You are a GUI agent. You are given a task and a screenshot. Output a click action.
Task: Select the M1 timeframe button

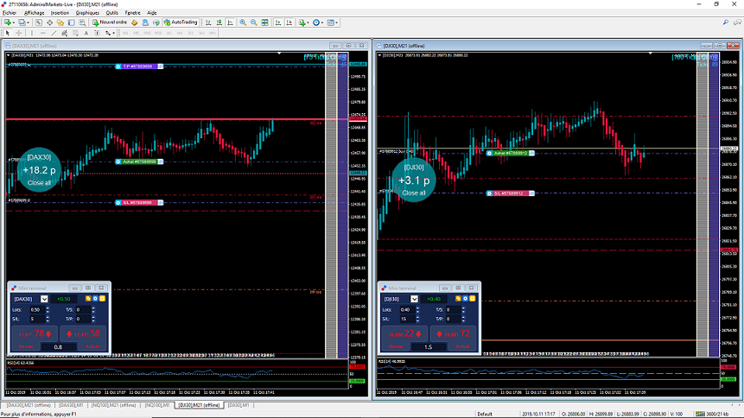(125, 33)
